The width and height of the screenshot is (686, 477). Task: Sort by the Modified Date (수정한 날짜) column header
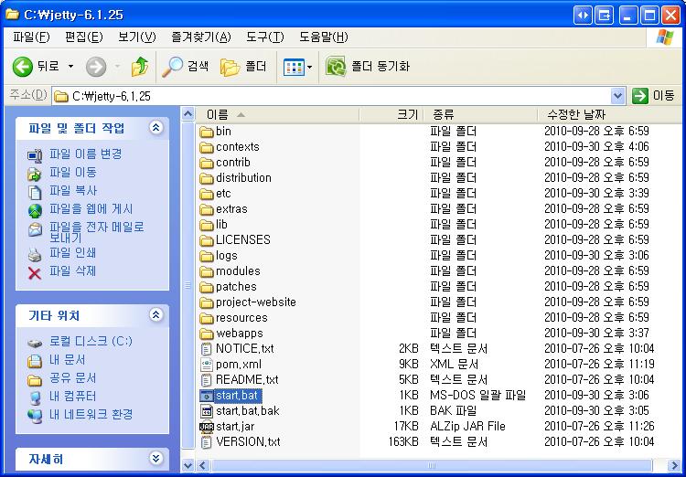click(576, 114)
